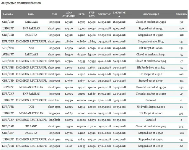Click the ascending sort arrow under ЗАКРЫТИЕ

tap(119, 16)
